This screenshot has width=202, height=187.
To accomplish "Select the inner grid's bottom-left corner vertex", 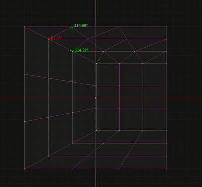I will click(96, 130).
